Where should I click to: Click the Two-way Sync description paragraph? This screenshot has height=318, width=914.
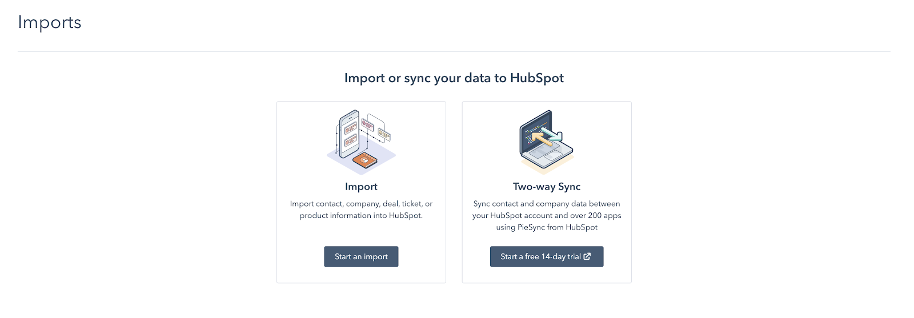point(547,215)
